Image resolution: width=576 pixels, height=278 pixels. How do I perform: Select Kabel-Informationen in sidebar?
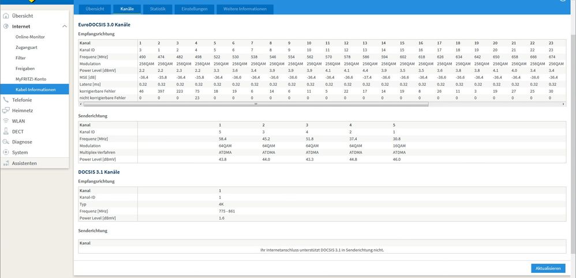(34, 89)
